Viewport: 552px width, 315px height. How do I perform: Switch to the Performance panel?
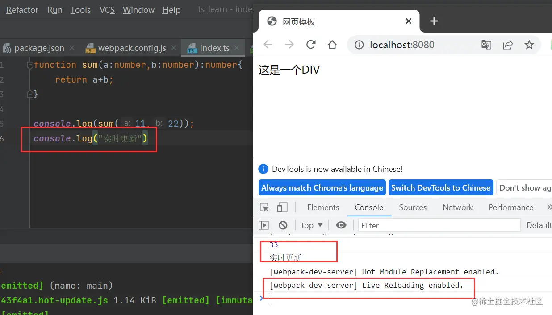511,207
